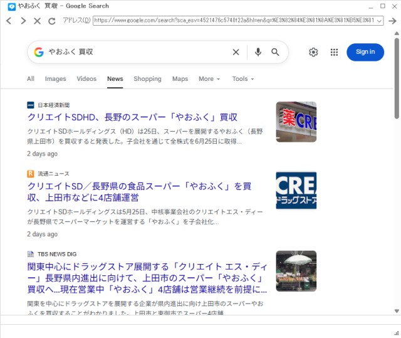Click into the やおふく 買収 search field

point(138,52)
